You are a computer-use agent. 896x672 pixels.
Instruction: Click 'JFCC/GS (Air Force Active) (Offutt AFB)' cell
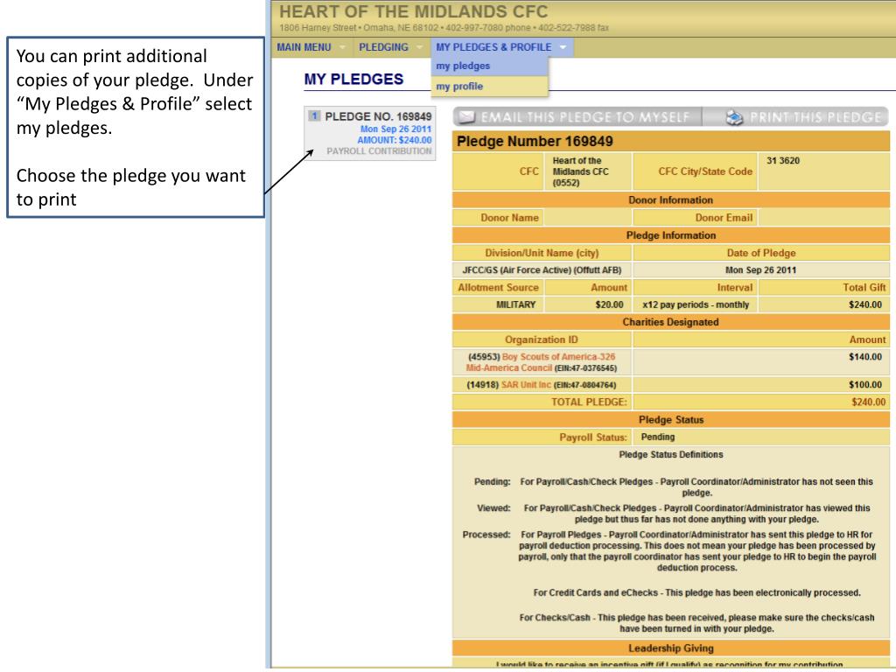[542, 270]
